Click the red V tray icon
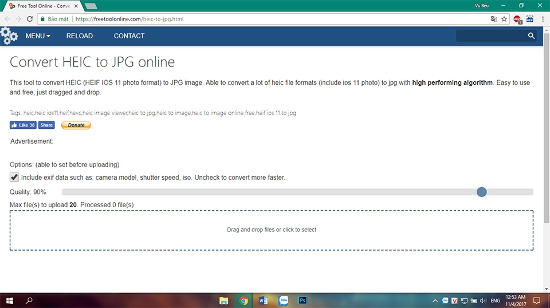 pos(454,301)
